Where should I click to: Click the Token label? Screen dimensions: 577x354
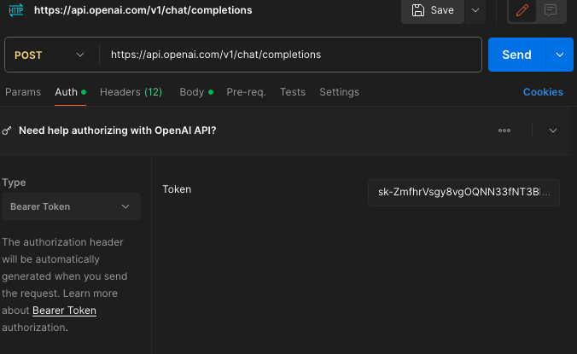pos(177,189)
